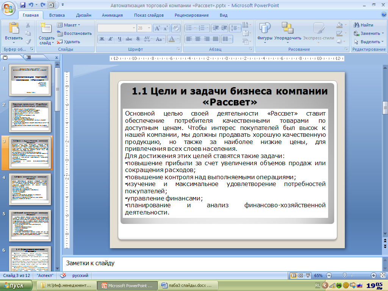Screen dimensions: 388x291
Task: Select slide 4 thumbnail
Action: coord(30,189)
